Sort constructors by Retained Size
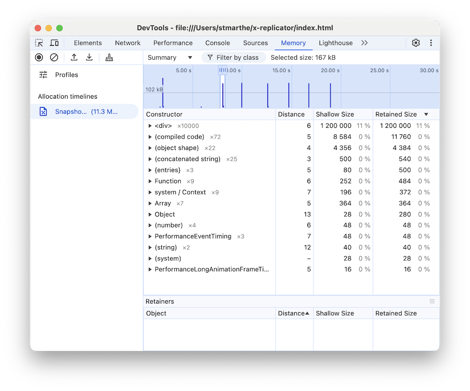Viewport: 470px width, 391px height. [x=397, y=114]
